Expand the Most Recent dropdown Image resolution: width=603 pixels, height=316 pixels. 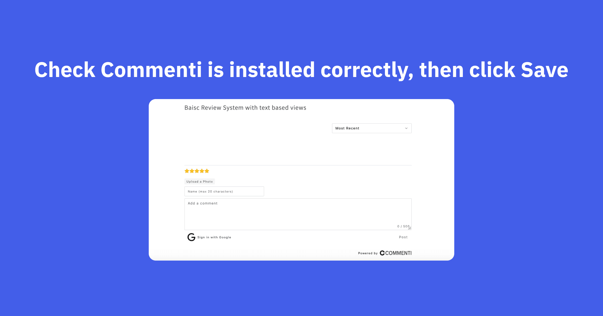click(371, 128)
